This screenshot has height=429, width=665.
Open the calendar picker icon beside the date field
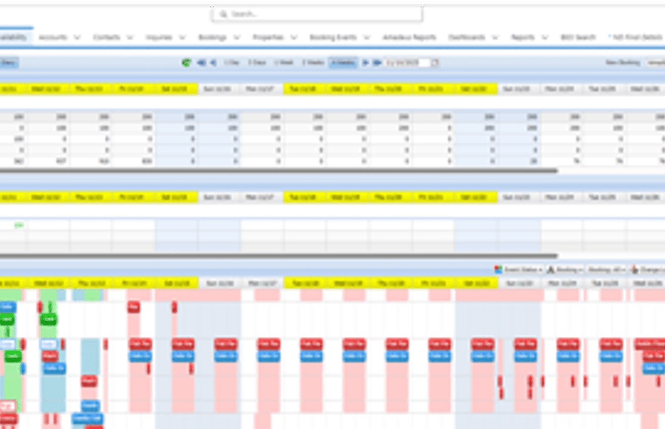click(x=434, y=63)
